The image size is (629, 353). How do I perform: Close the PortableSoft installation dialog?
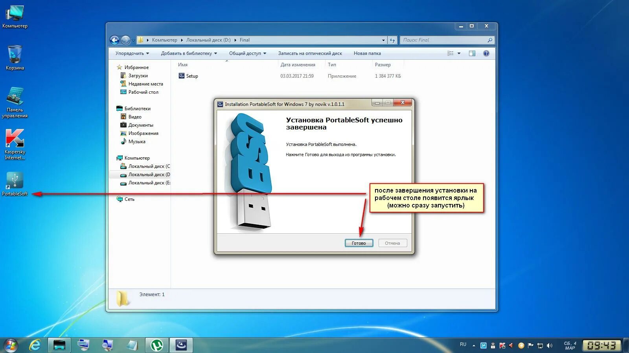point(403,103)
